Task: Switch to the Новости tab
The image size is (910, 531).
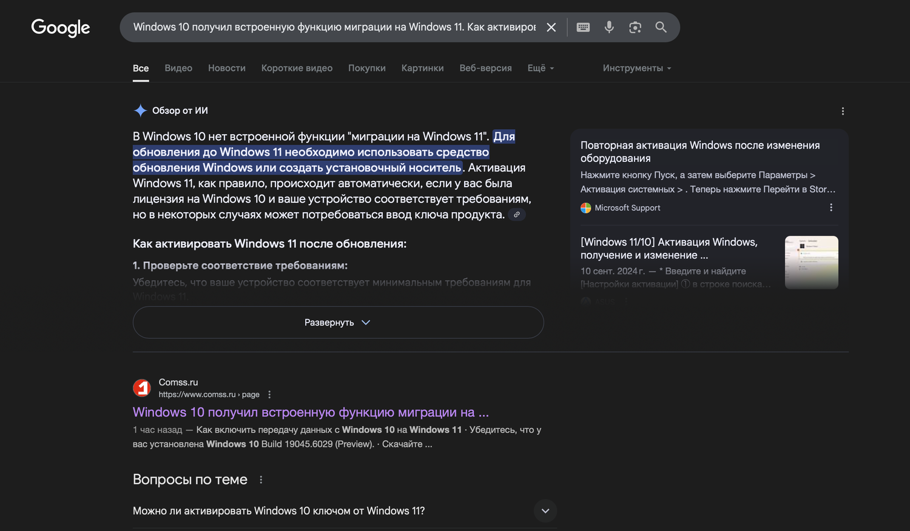Action: click(227, 68)
